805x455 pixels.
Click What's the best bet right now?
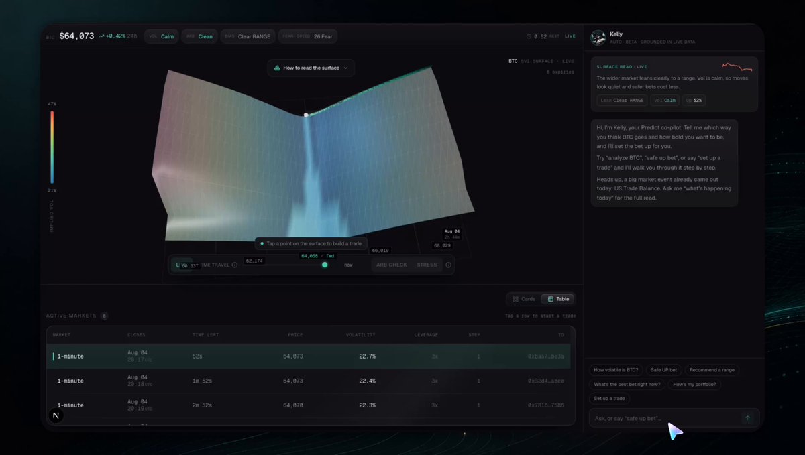point(627,384)
